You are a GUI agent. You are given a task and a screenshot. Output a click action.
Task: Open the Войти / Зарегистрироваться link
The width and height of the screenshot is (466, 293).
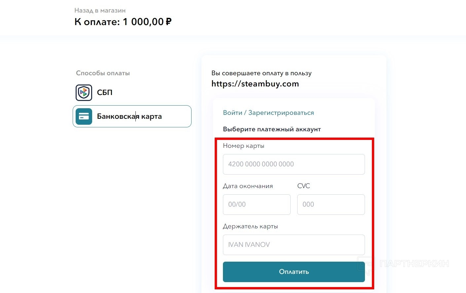point(268,113)
